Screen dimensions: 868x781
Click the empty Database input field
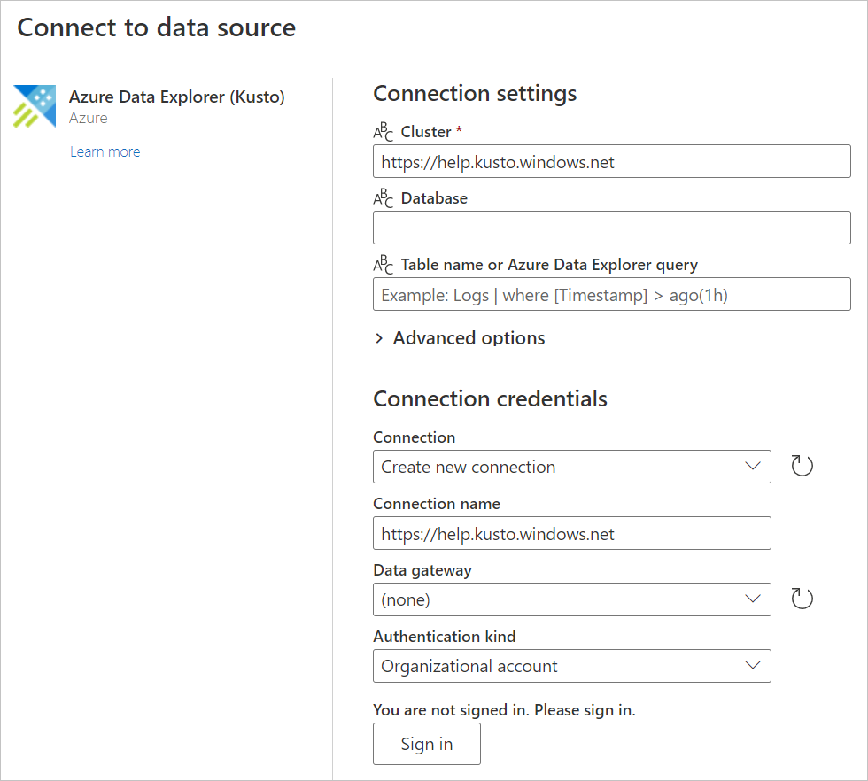click(611, 228)
